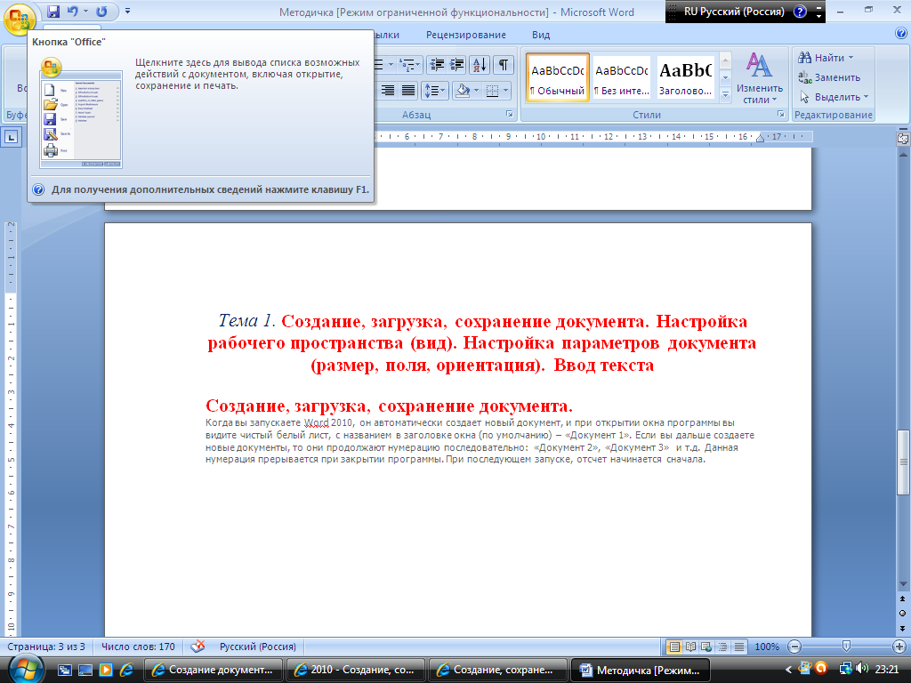
Task: Open the Shading color dropdown arrow
Action: [x=477, y=91]
